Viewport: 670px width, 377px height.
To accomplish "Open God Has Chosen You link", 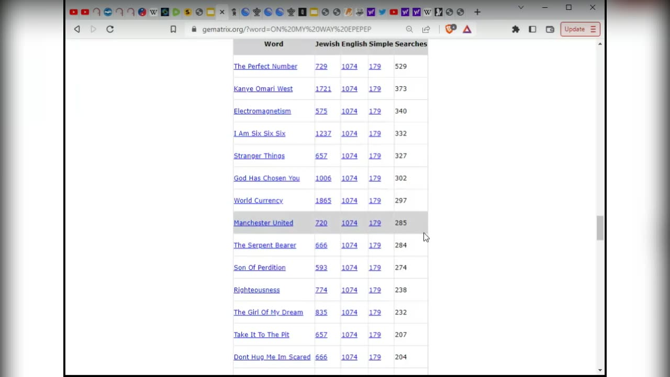I will [x=267, y=178].
